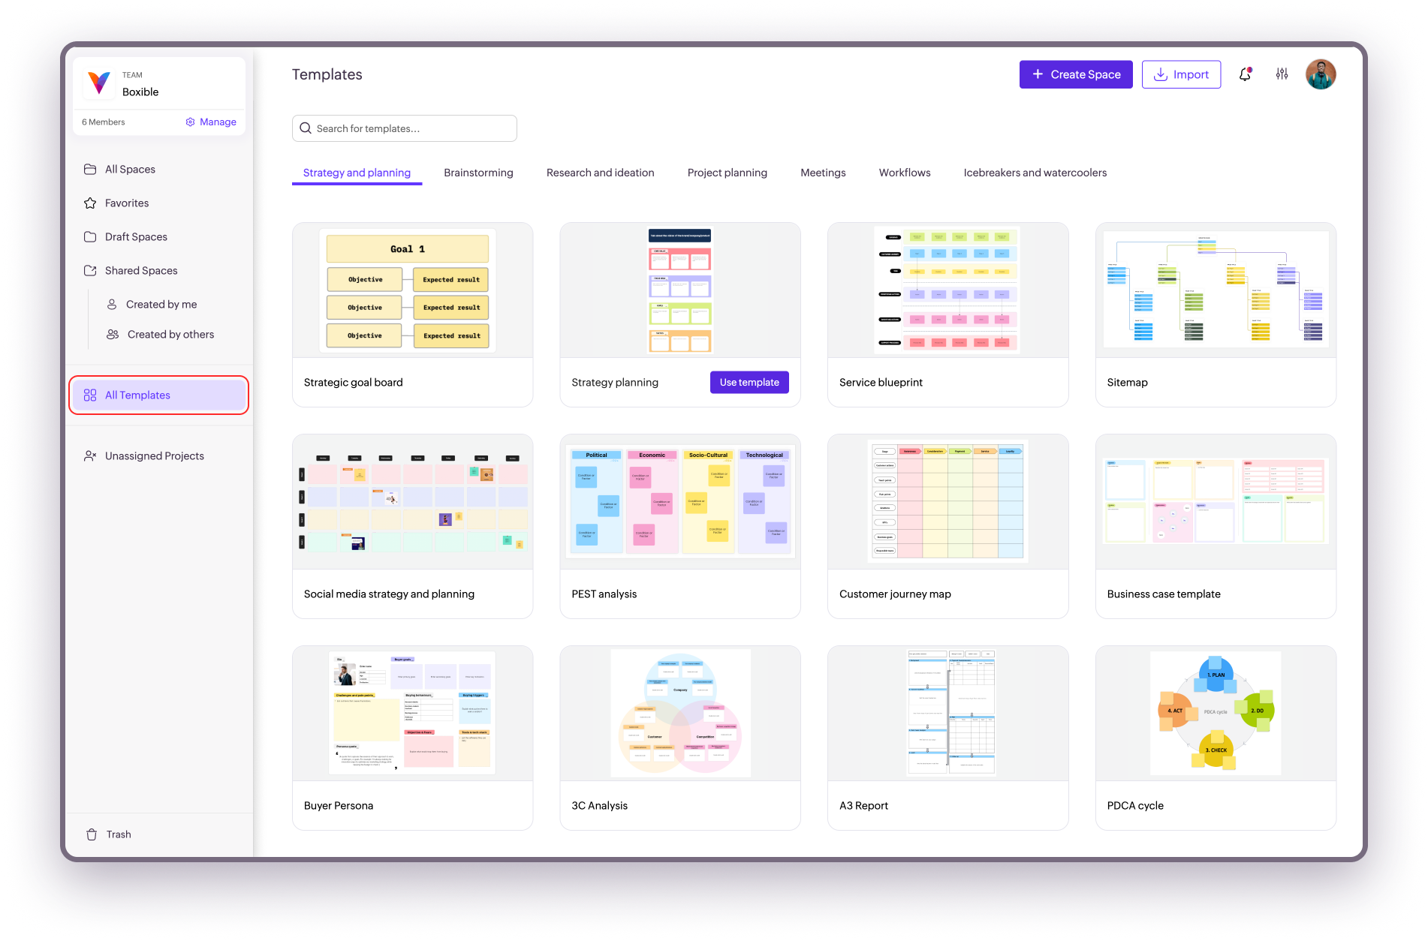1428x941 pixels.
Task: Open notifications bell icon
Action: coord(1245,74)
